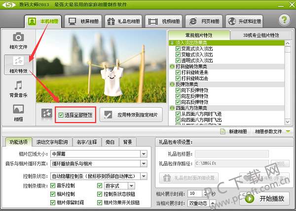Click the 礼品包封面详细设置 button
This screenshot has width=296, height=211.
pyautogui.click(x=189, y=178)
